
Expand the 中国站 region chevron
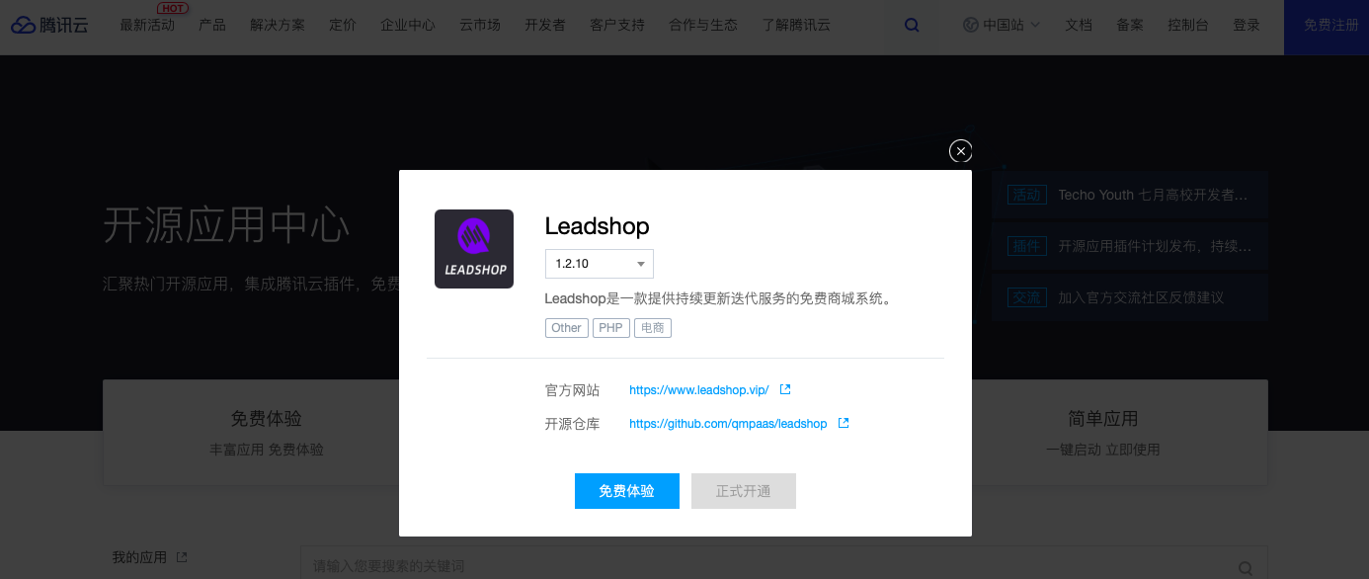coord(1035,26)
